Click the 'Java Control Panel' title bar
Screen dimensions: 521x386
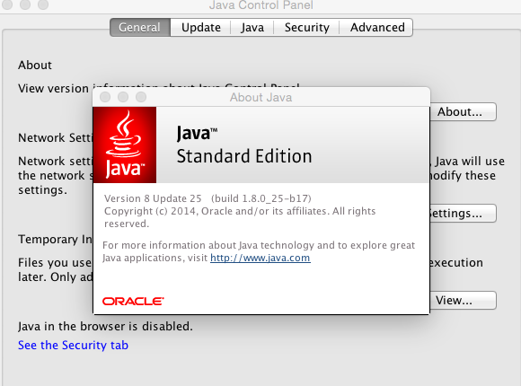click(261, 5)
